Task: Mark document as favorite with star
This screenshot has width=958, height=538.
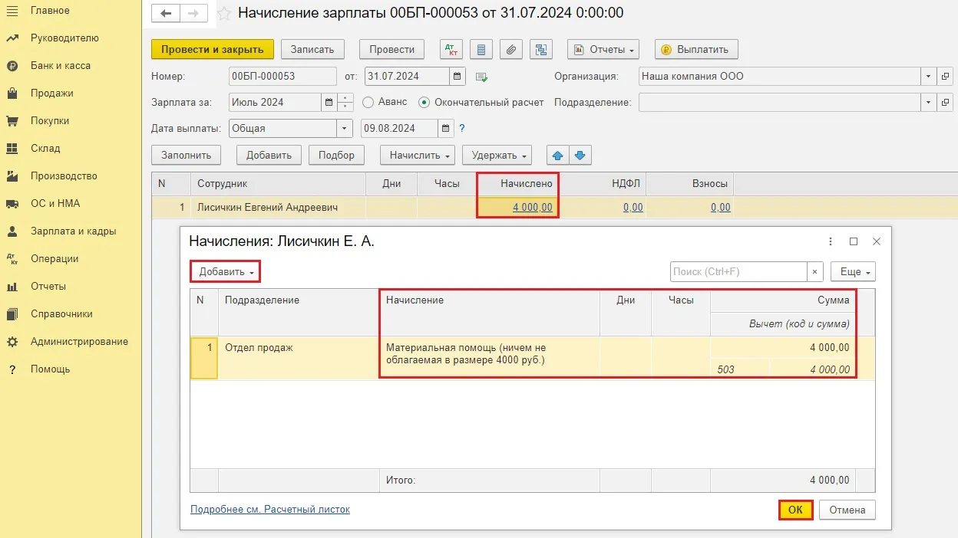Action: click(224, 14)
